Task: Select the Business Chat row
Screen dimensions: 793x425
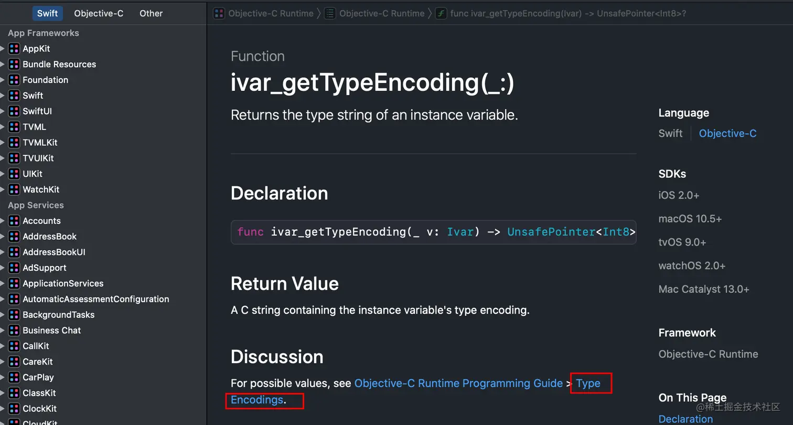Action: 103,331
